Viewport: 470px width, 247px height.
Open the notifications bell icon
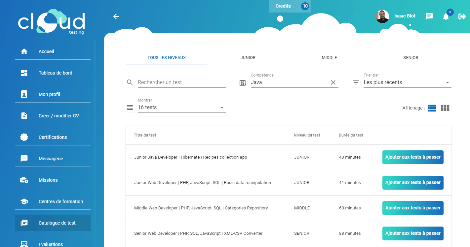446,16
